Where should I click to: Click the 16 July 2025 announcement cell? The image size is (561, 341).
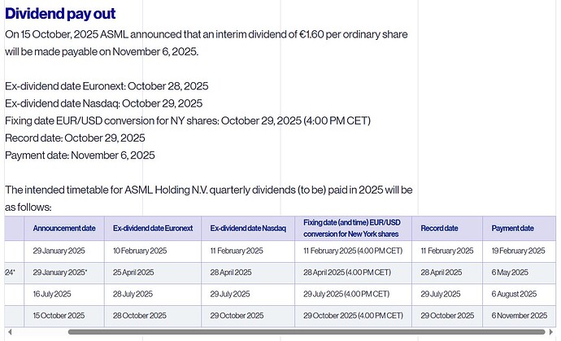pyautogui.click(x=54, y=294)
